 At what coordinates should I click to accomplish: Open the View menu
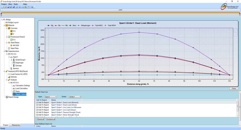[x=10, y=4]
